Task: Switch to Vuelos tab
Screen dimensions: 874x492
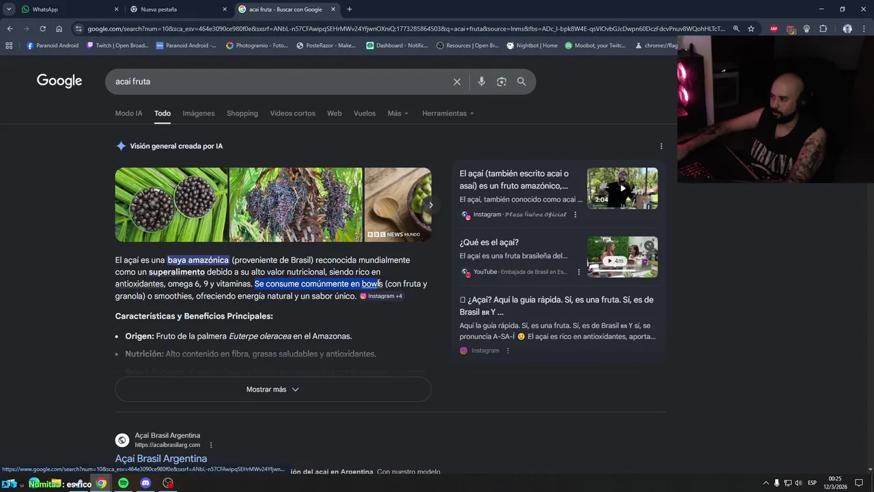Action: tap(365, 113)
